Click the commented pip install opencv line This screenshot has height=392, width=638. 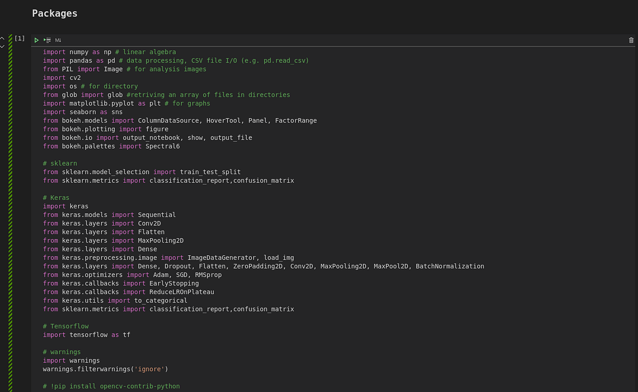112,386
